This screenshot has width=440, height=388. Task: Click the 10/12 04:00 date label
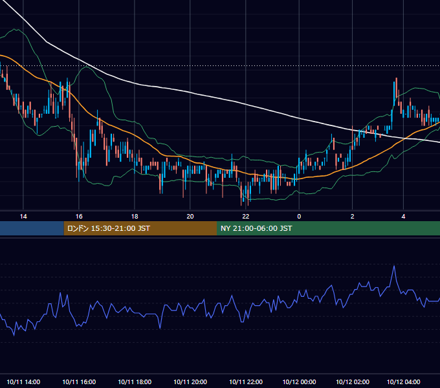tap(403, 382)
